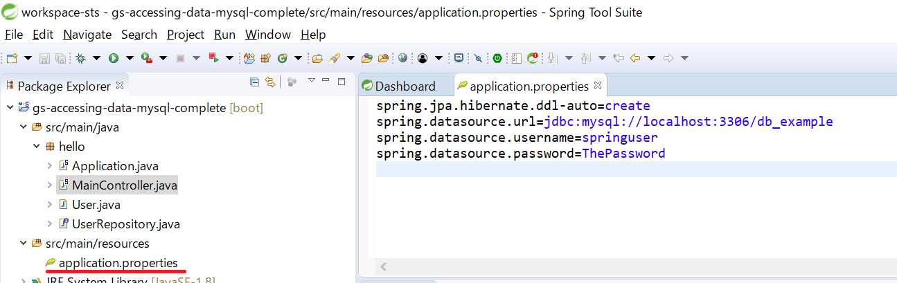
Task: Click the Collapse All icon in Package Explorer
Action: [x=254, y=82]
